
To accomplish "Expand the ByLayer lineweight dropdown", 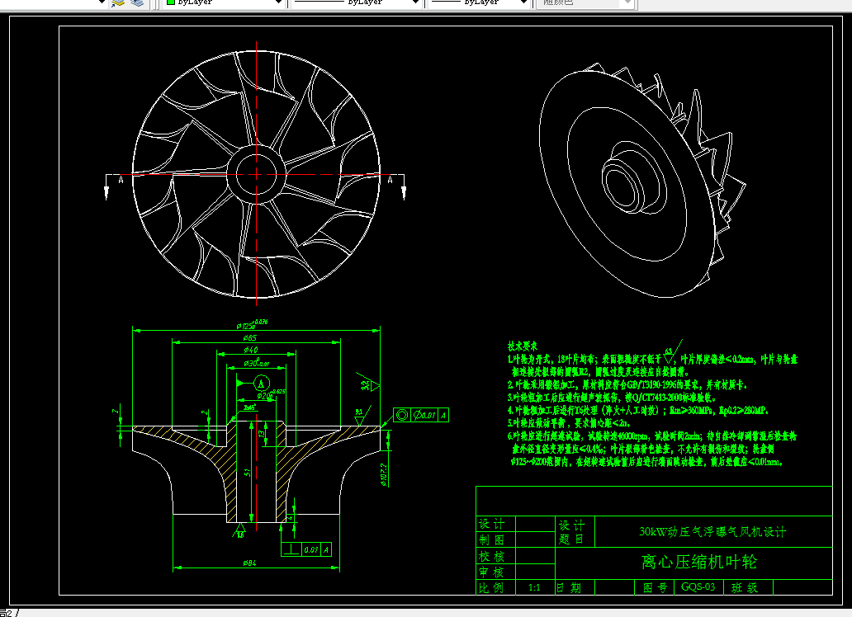I will [522, 3].
